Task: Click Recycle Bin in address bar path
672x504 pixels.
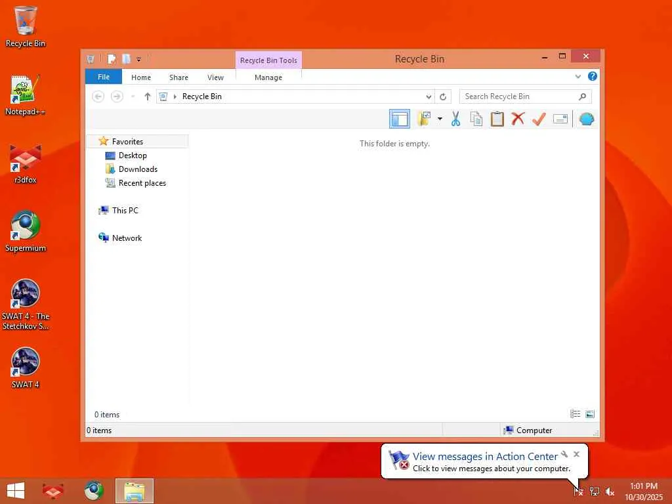Action: click(202, 96)
